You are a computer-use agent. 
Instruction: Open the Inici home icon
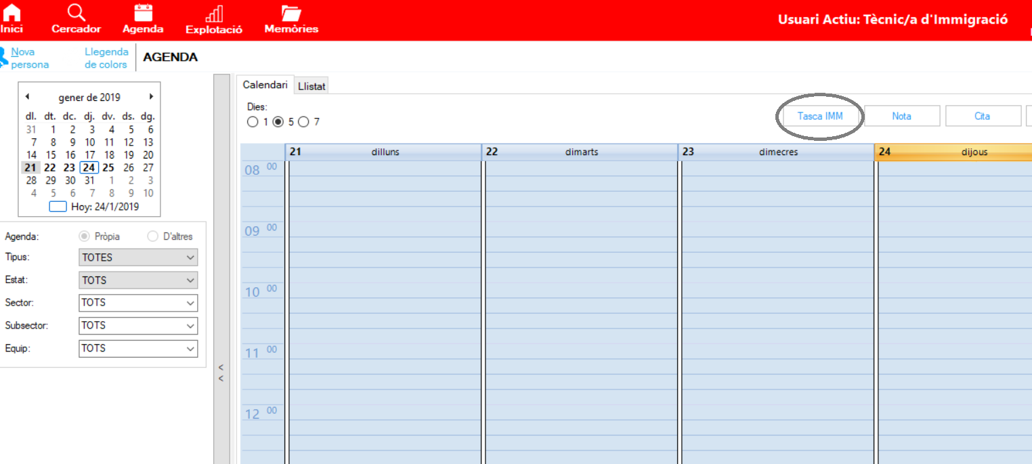pos(11,12)
